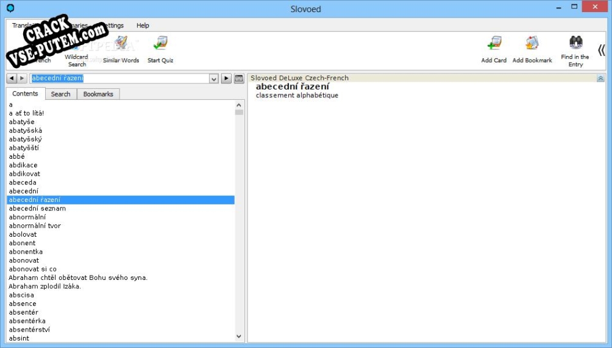The width and height of the screenshot is (612, 348).
Task: Click in the word search input field
Action: coord(122,78)
